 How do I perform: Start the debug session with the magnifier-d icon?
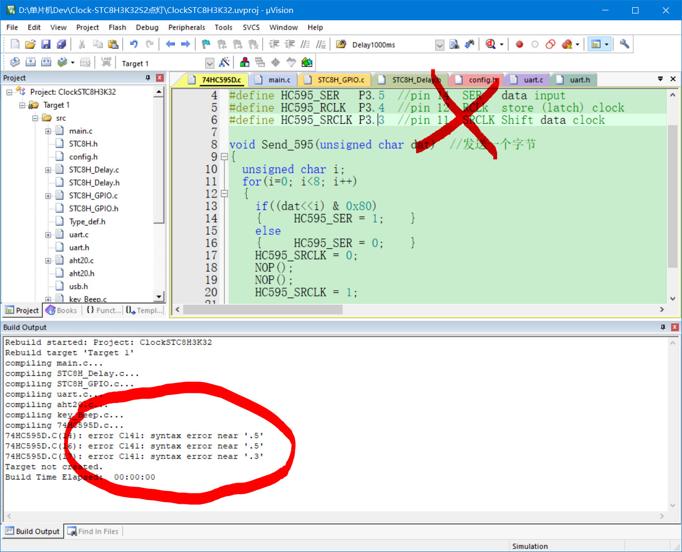pos(490,45)
